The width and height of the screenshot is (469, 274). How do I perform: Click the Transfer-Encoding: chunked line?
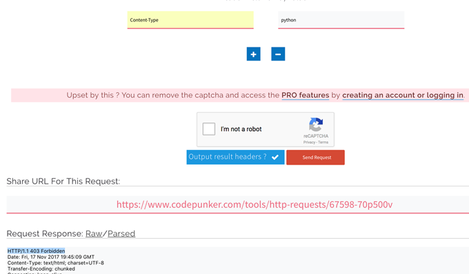[x=41, y=269]
